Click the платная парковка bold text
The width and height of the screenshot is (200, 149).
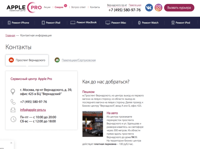coord(105,144)
